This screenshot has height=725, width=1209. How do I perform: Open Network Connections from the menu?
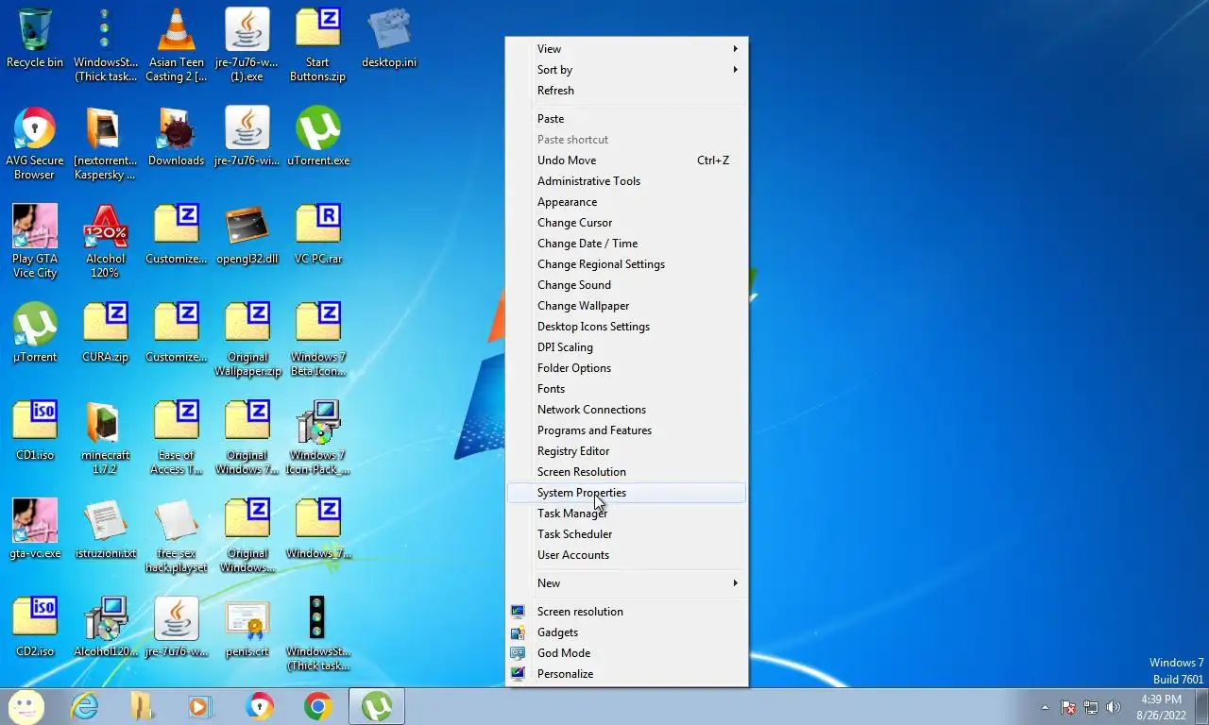pos(627,410)
